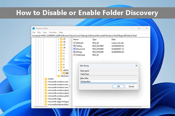This screenshot has height=116, width=175.
Task: Select folder icon of key 8
Action: (61, 65)
